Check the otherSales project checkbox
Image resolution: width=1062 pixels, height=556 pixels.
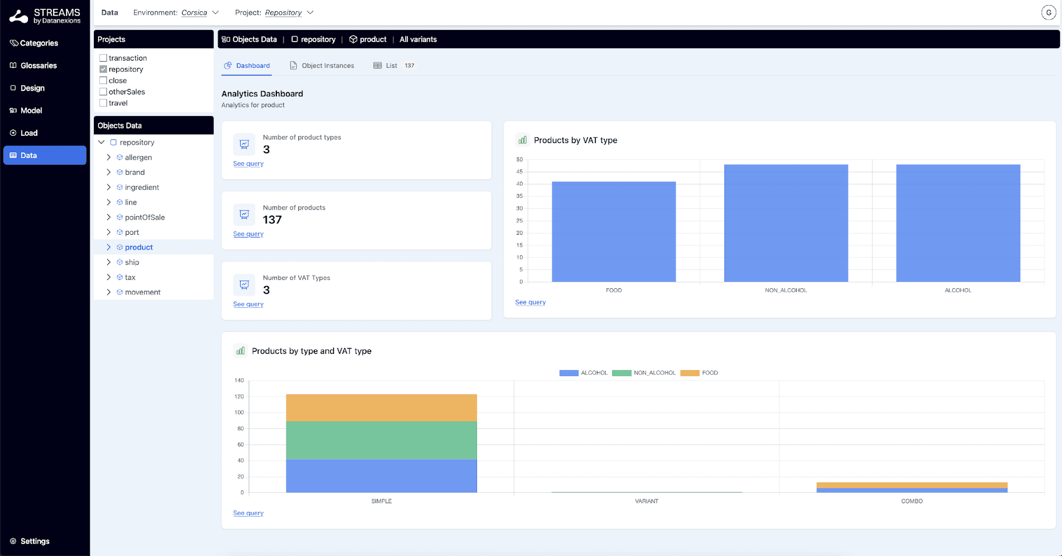coord(103,92)
